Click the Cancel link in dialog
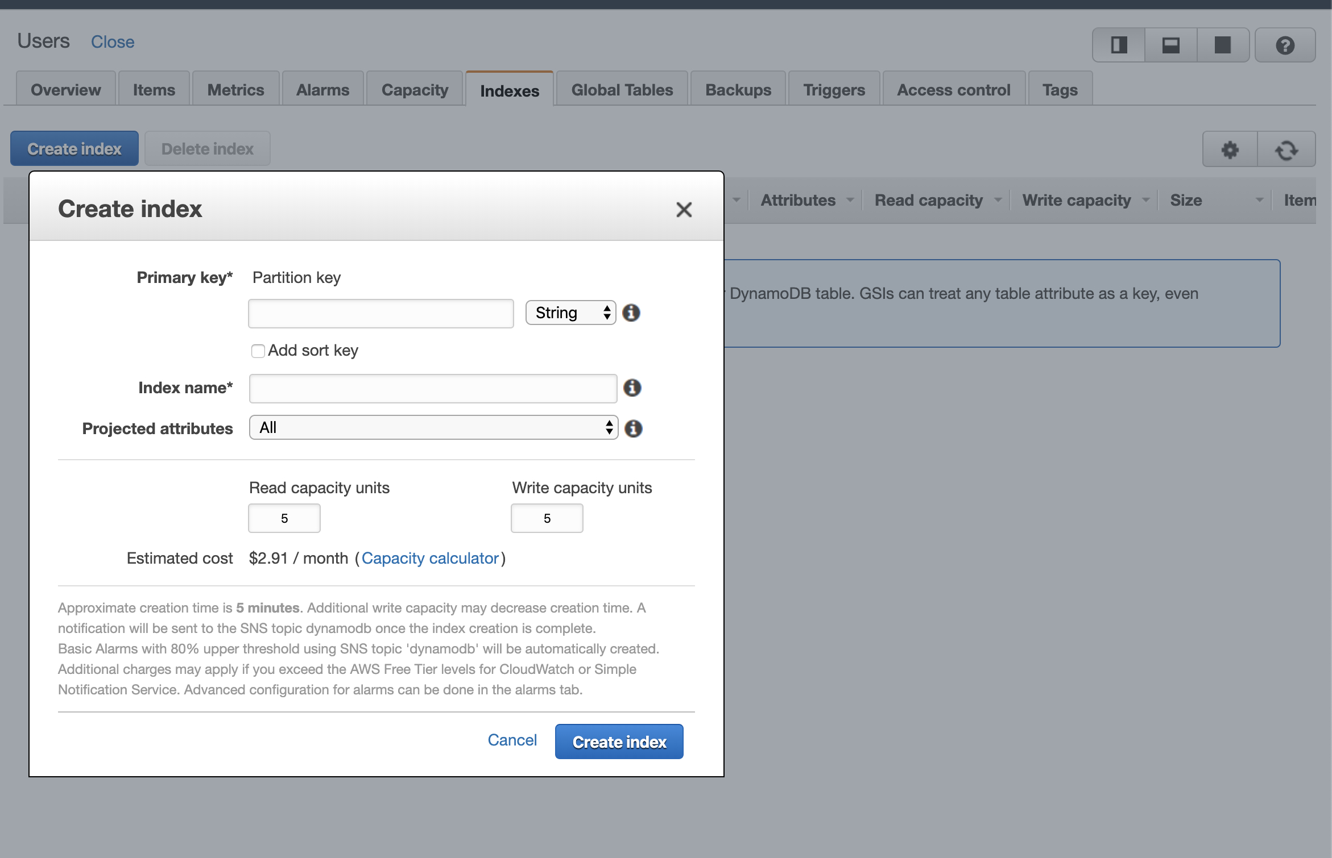The image size is (1332, 858). pyautogui.click(x=512, y=740)
